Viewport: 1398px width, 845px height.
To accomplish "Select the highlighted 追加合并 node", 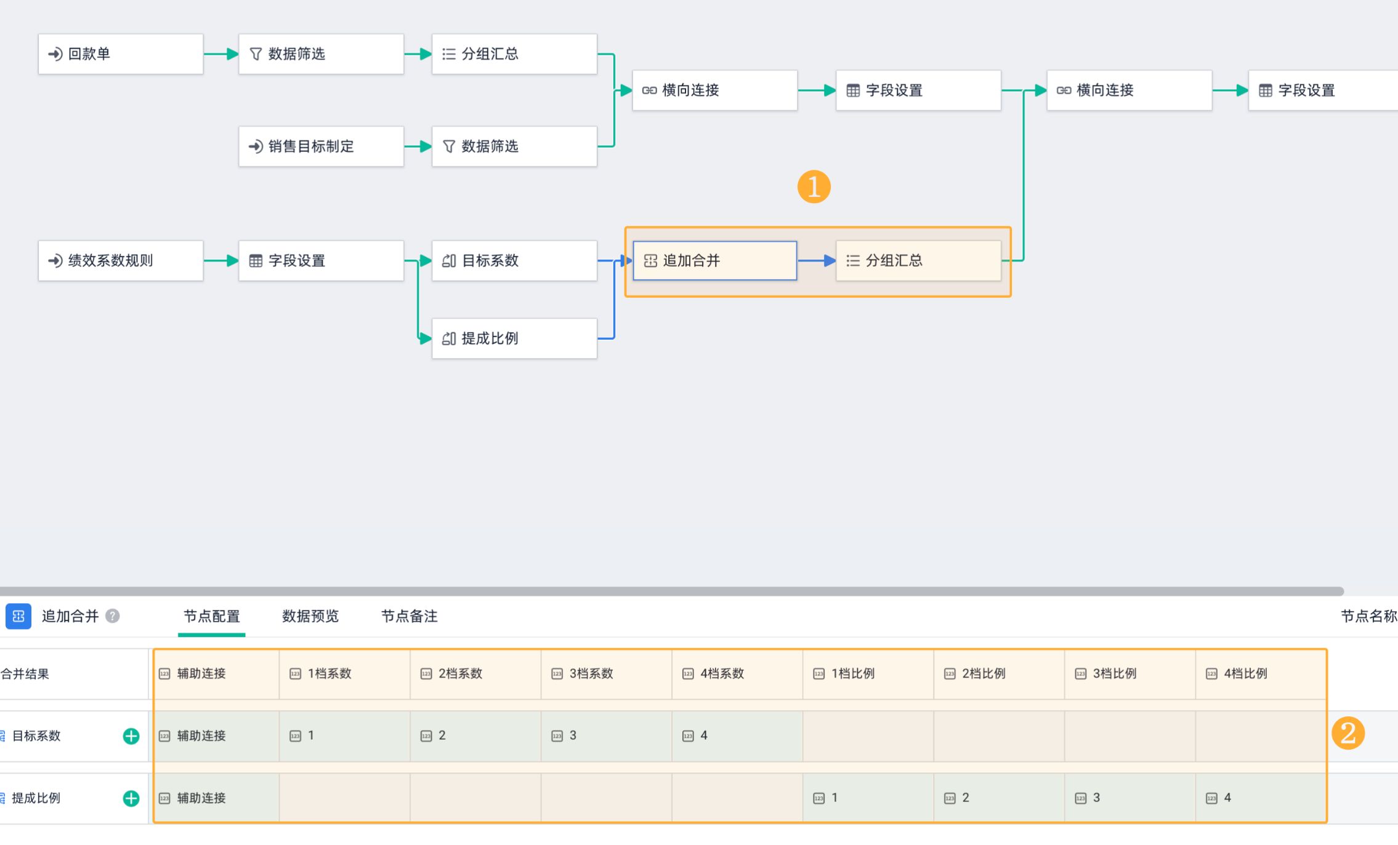I will click(714, 261).
